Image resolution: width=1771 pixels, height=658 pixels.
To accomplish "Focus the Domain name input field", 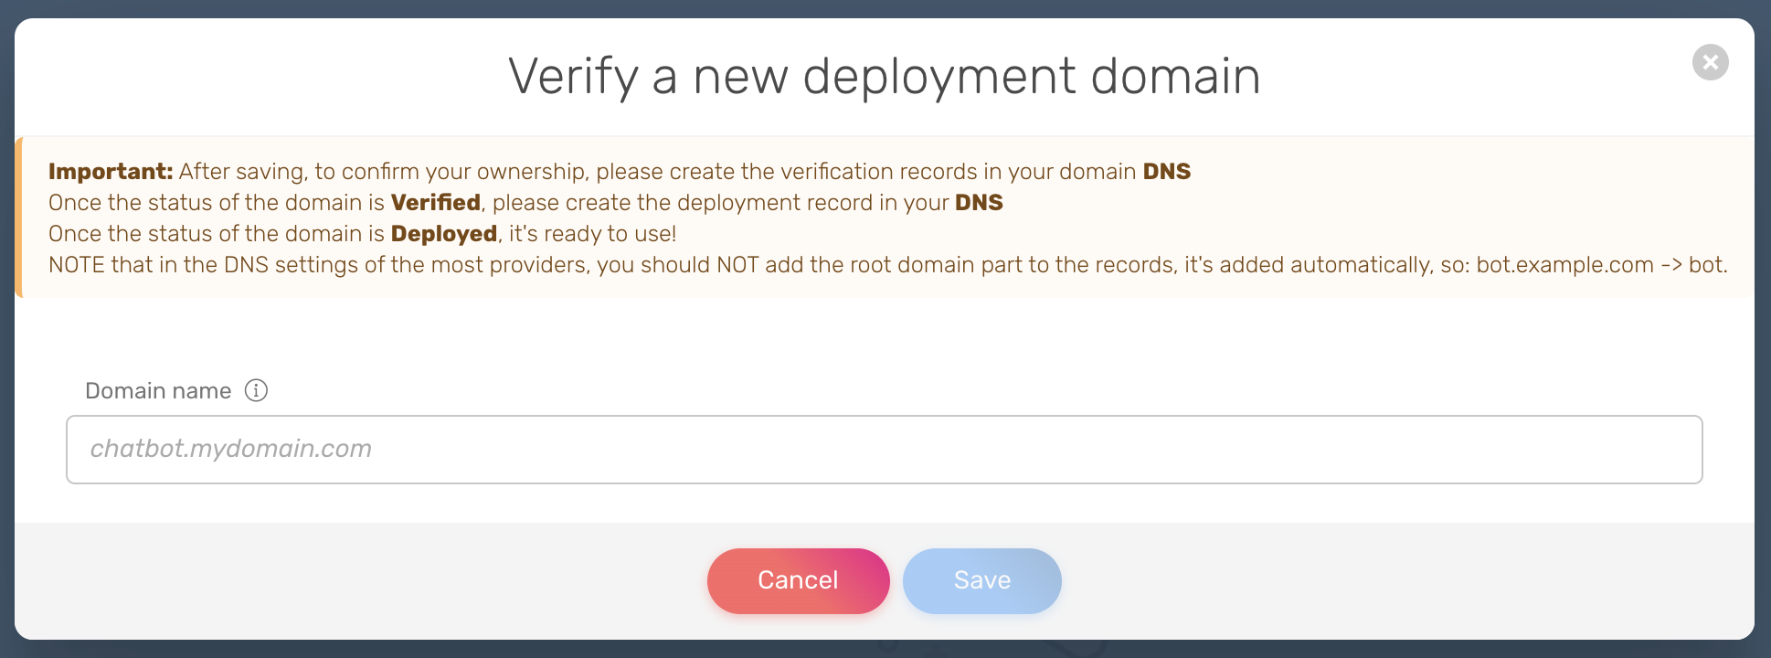I will click(x=884, y=450).
